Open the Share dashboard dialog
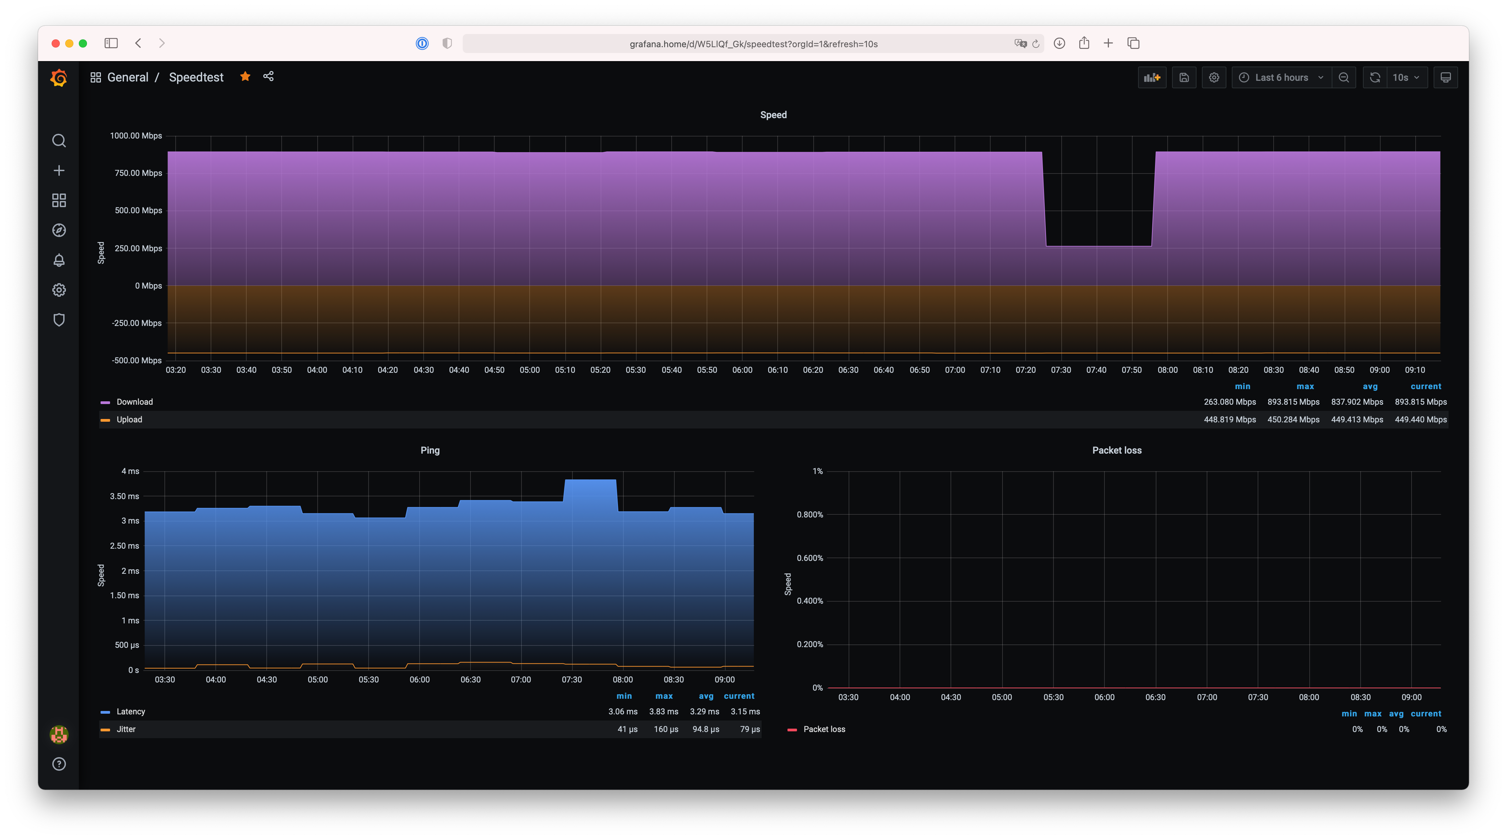The height and width of the screenshot is (840, 1507). pos(268,77)
